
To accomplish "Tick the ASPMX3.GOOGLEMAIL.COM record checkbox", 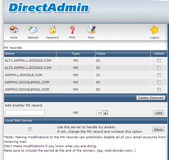I will coord(159,89).
